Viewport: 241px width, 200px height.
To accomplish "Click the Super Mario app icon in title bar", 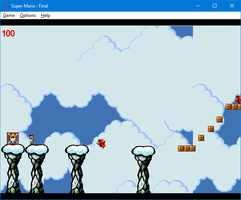I will coord(6,6).
